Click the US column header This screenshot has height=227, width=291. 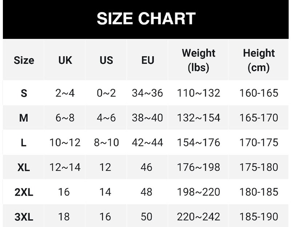pos(106,60)
